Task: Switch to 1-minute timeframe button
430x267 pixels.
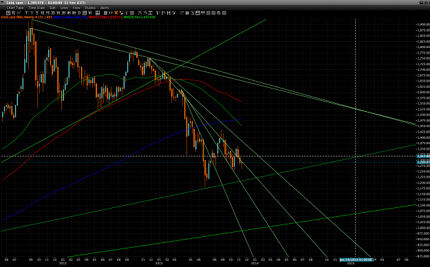Action: [32, 13]
